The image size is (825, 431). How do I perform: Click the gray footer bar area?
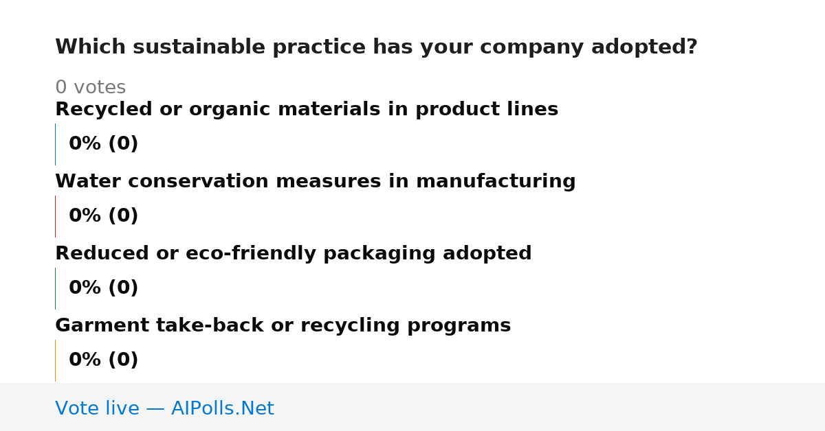412,407
